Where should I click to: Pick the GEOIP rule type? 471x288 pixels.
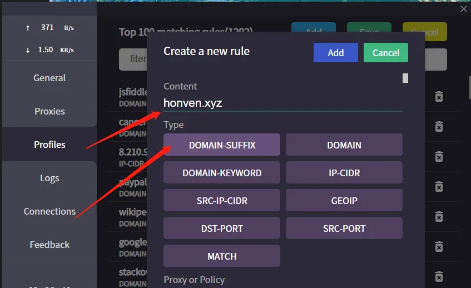pyautogui.click(x=344, y=201)
